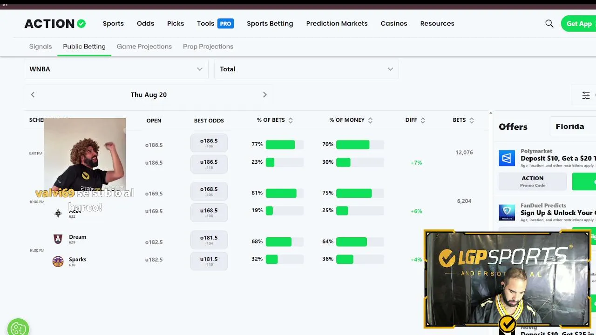
Task: Click the 77% of bets progress bar
Action: pyautogui.click(x=284, y=145)
